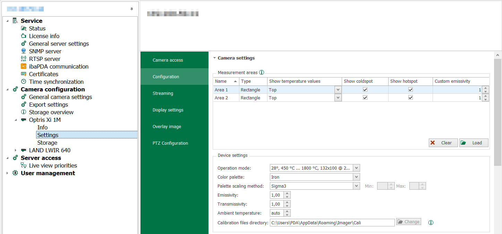502x234 pixels.
Task: Expand the LAND LWIR 640 node
Action: click(16, 150)
